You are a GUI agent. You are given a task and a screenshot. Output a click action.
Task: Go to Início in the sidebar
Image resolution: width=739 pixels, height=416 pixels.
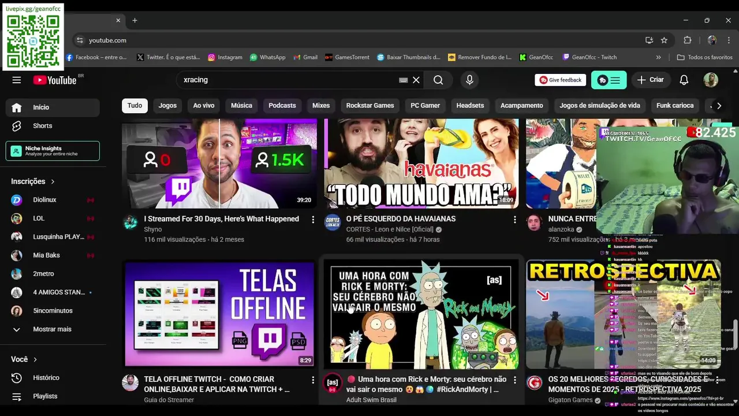(x=53, y=107)
